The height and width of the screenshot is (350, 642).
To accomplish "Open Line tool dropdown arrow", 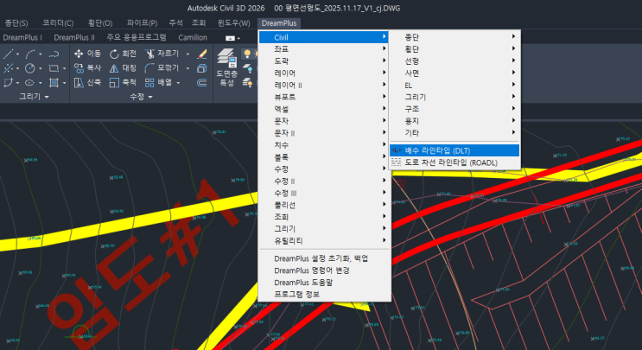I will coord(17,54).
